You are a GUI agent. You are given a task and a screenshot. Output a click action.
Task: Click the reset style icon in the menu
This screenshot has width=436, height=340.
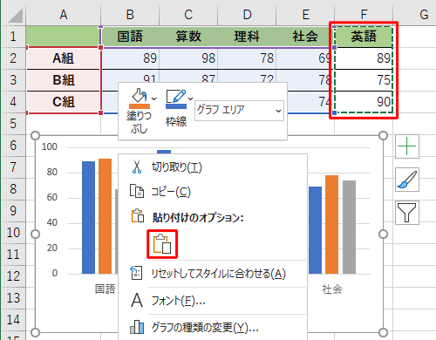(137, 273)
